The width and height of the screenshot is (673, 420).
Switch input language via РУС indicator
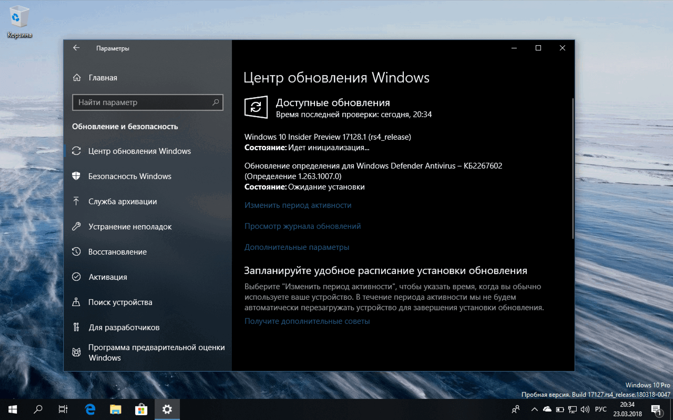pos(600,409)
